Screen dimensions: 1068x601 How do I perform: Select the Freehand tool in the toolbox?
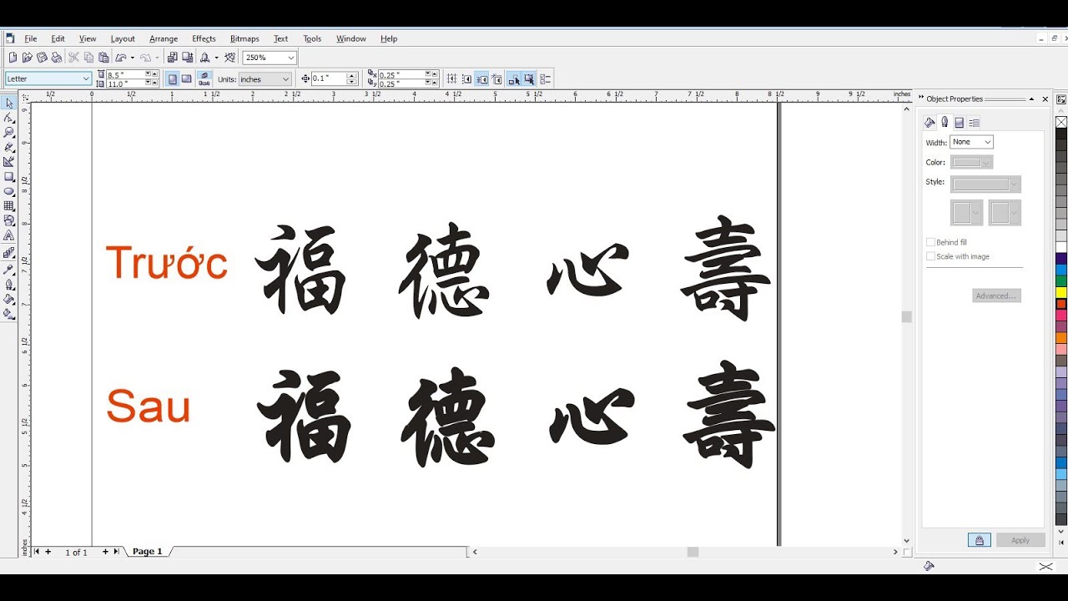pyautogui.click(x=9, y=147)
